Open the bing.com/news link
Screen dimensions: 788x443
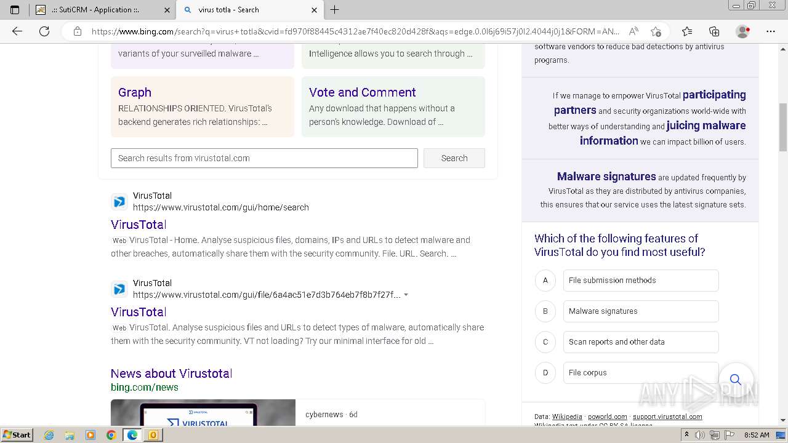click(145, 387)
